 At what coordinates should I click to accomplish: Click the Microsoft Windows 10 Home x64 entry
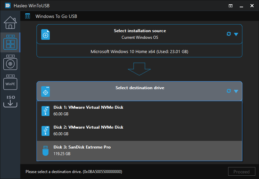point(139,52)
